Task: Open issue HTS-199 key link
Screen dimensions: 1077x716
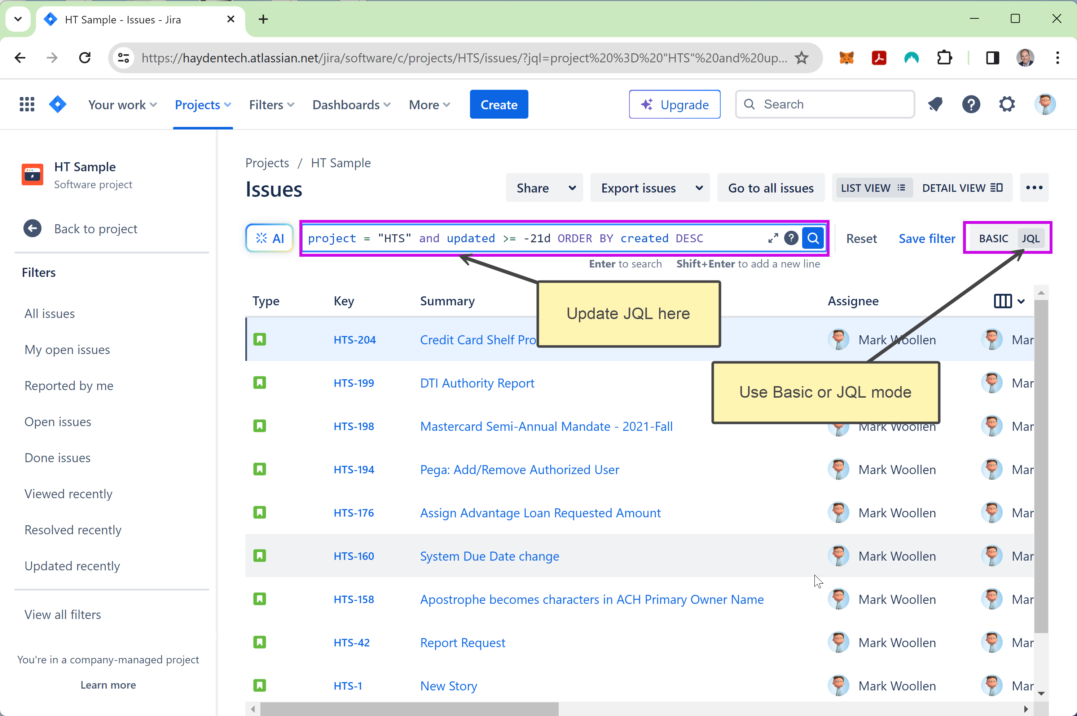Action: click(x=353, y=383)
